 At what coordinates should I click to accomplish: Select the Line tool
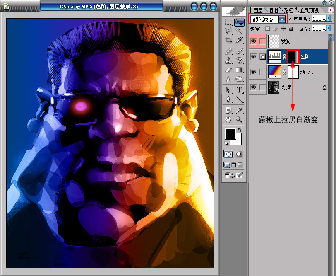239,99
